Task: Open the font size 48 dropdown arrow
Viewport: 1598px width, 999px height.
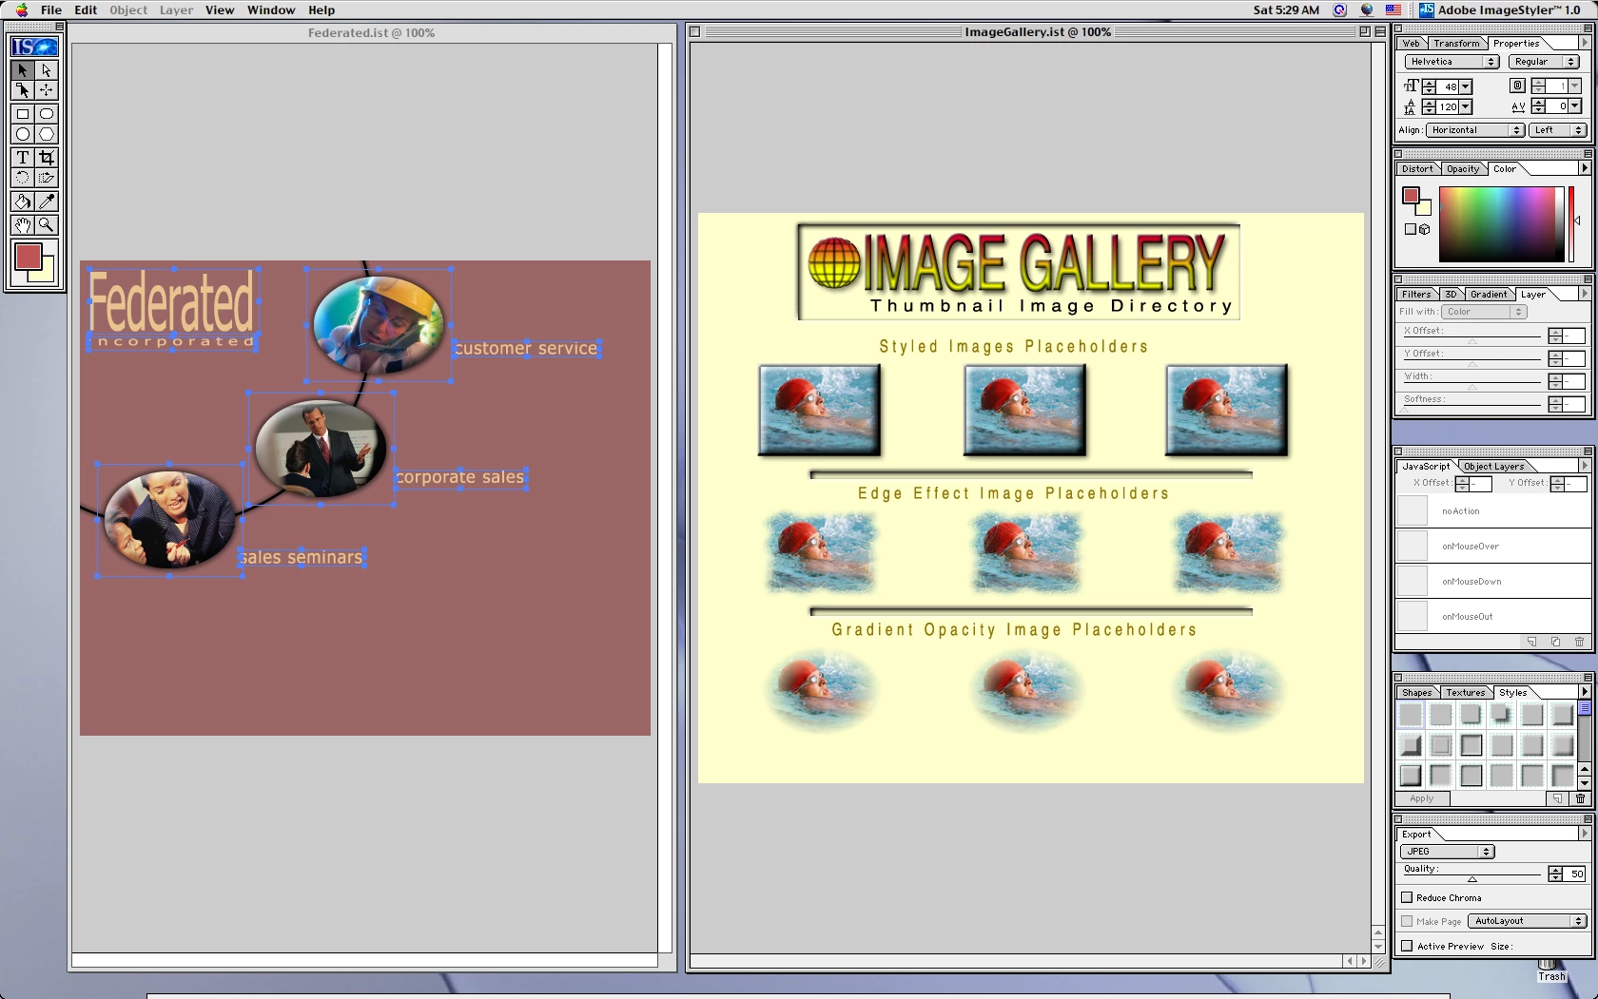Action: tap(1465, 86)
